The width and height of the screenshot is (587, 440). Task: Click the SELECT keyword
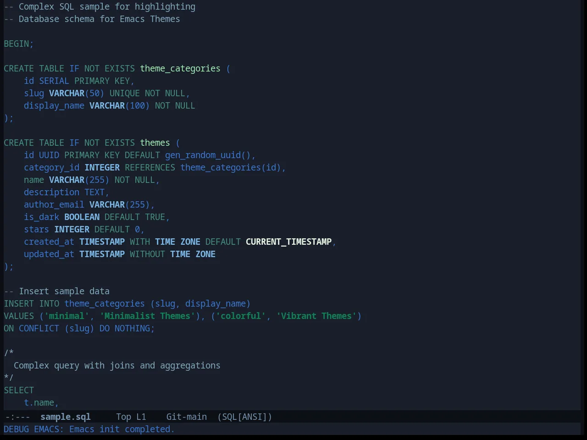pos(19,390)
